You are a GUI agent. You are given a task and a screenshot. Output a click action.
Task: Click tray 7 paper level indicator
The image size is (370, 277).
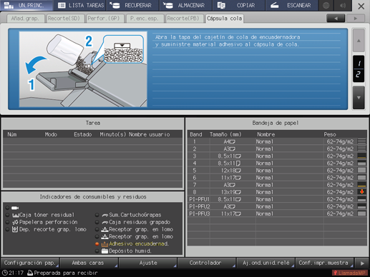[x=361, y=185]
